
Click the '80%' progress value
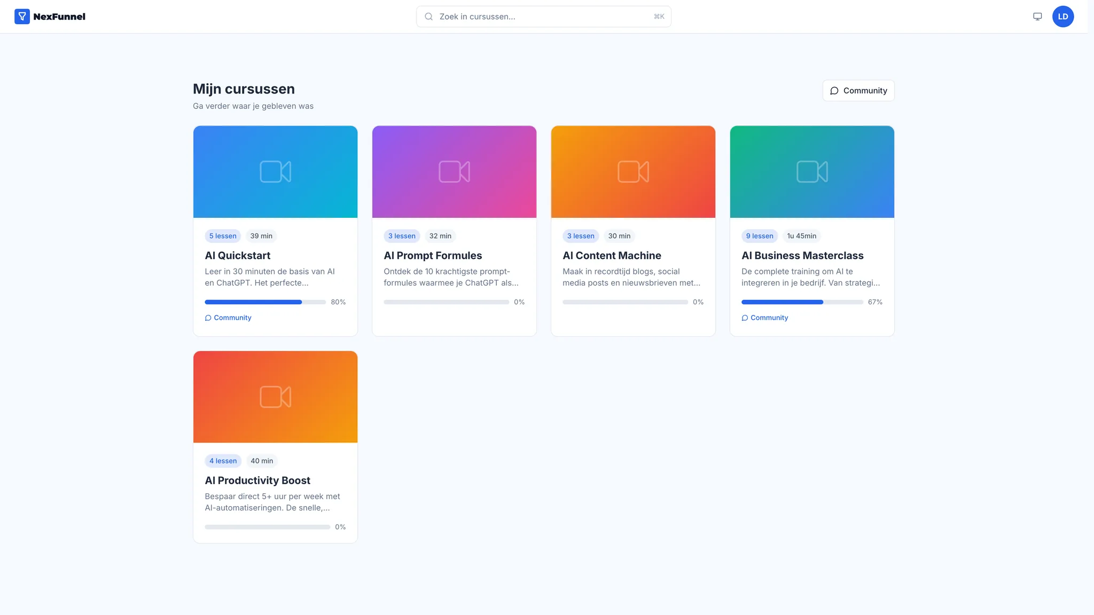click(338, 302)
